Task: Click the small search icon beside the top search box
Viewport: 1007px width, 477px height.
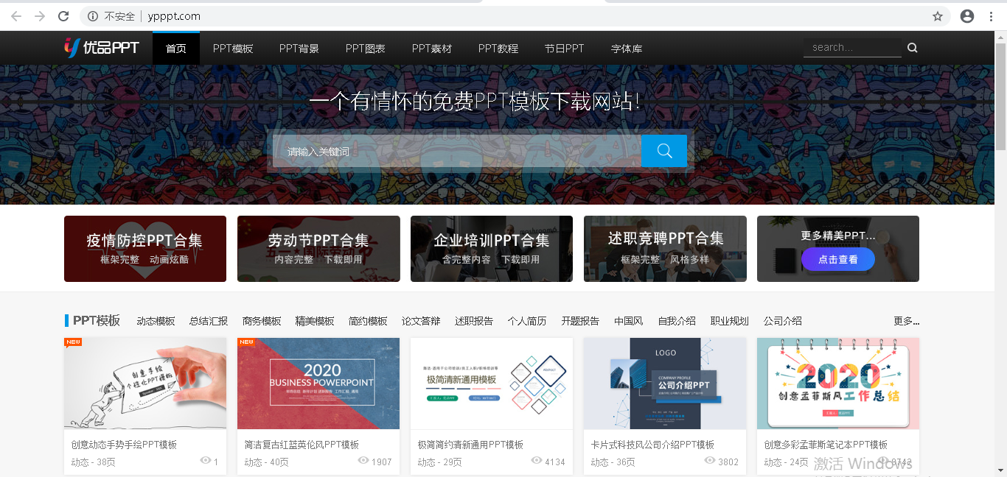Action: [x=912, y=46]
